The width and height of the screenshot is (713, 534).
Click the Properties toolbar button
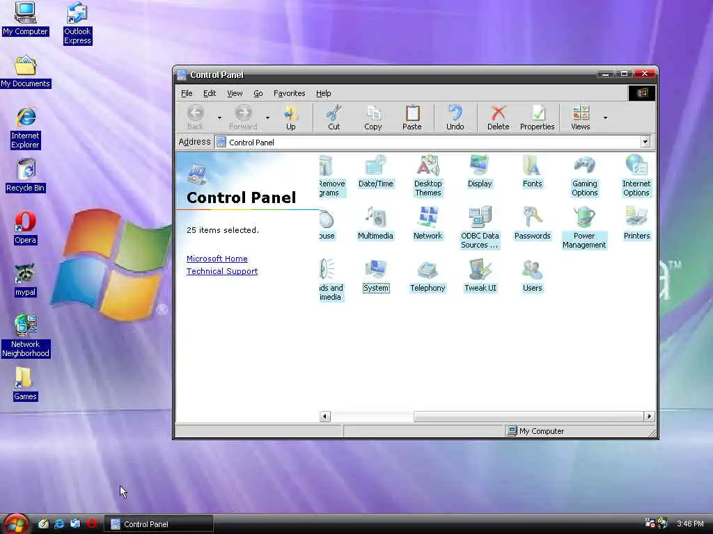coord(537,118)
